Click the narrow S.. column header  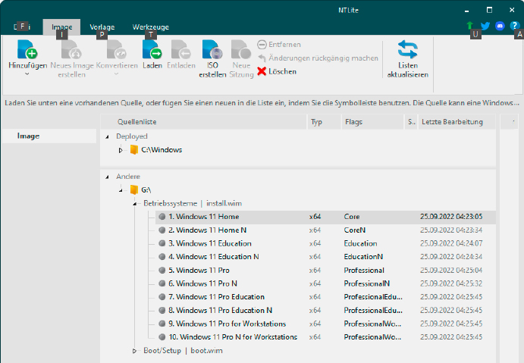411,122
